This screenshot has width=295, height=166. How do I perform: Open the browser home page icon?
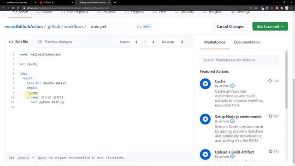coord(18,8)
